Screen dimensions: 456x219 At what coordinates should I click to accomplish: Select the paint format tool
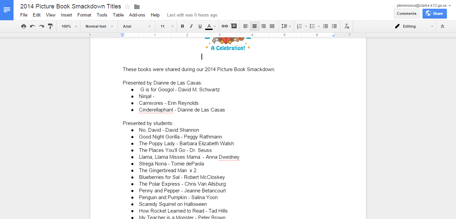pyautogui.click(x=50, y=26)
